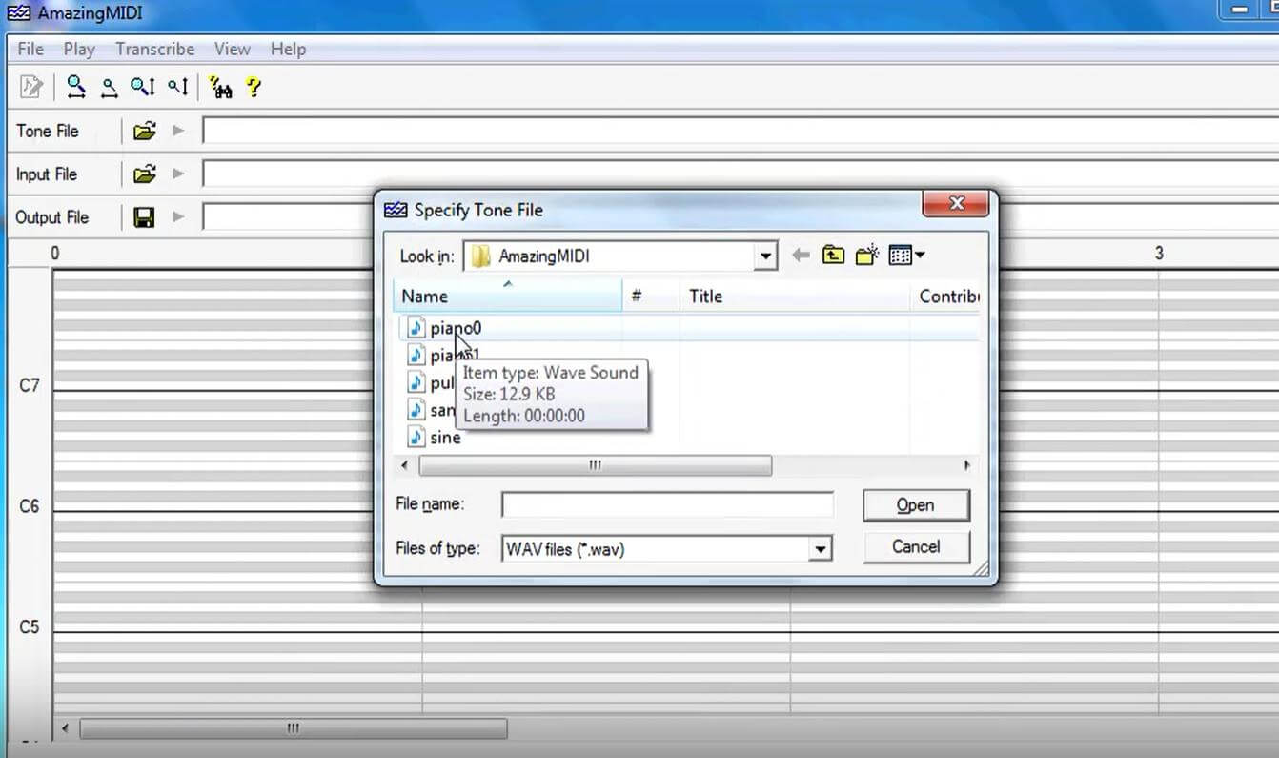The width and height of the screenshot is (1279, 758).
Task: Click the vertical zoom in icon
Action: pos(143,88)
